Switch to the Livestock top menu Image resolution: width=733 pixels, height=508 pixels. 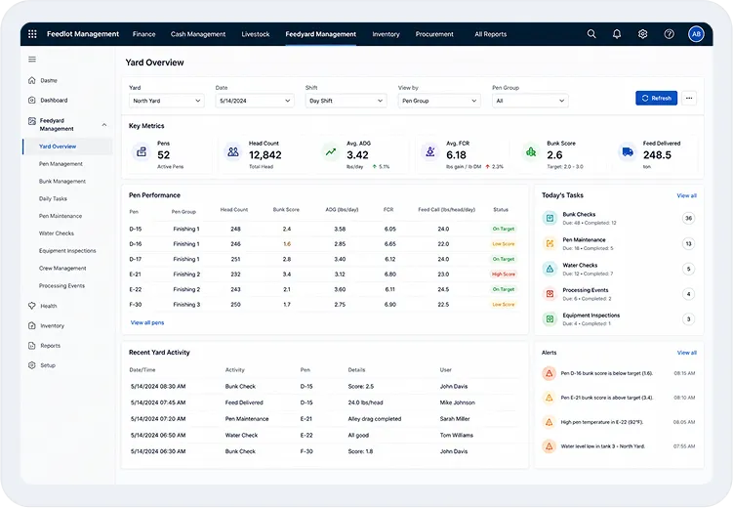pos(256,34)
